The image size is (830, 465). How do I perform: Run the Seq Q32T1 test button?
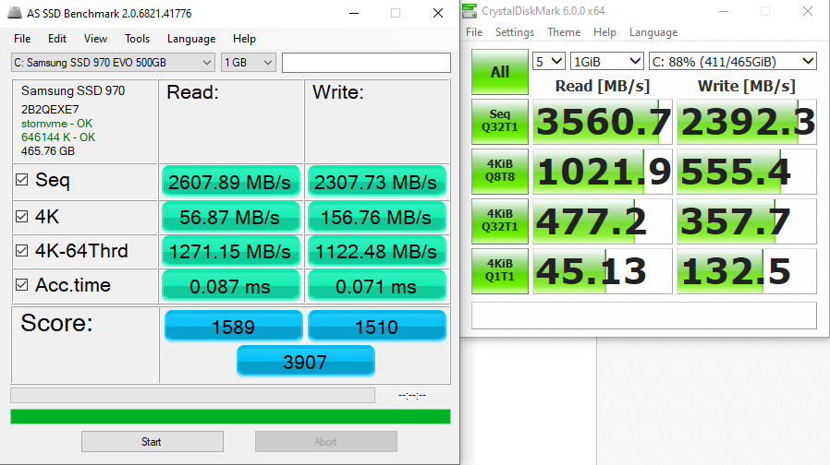click(499, 122)
